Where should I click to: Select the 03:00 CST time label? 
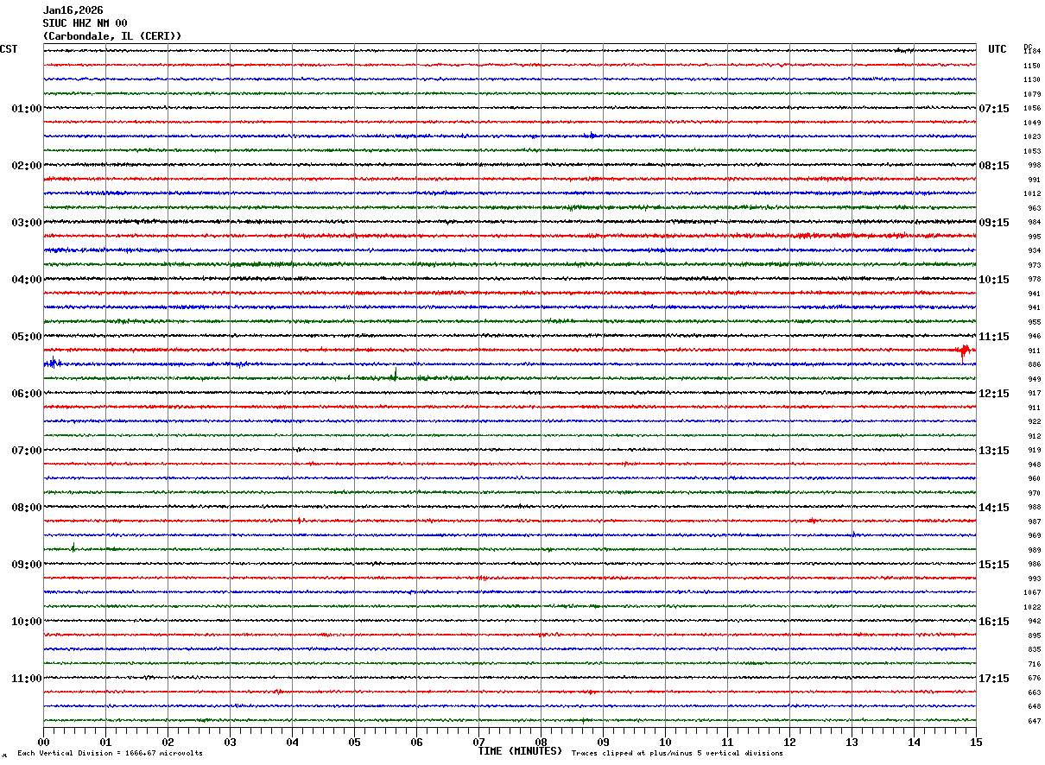tap(27, 223)
